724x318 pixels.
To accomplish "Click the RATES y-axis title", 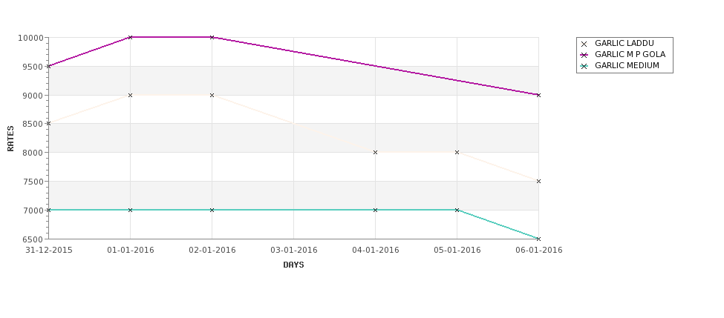I will (10, 139).
